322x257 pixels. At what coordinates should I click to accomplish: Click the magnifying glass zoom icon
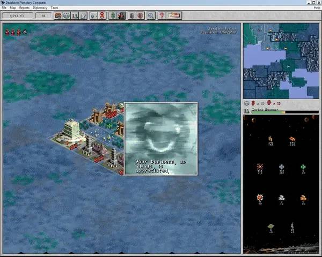click(x=151, y=16)
